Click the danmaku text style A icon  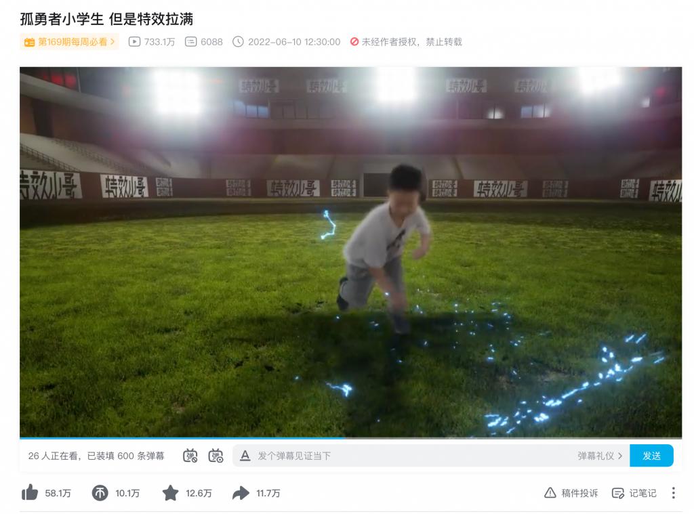tap(245, 456)
